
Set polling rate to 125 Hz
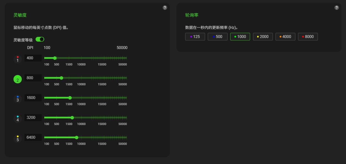pos(195,37)
